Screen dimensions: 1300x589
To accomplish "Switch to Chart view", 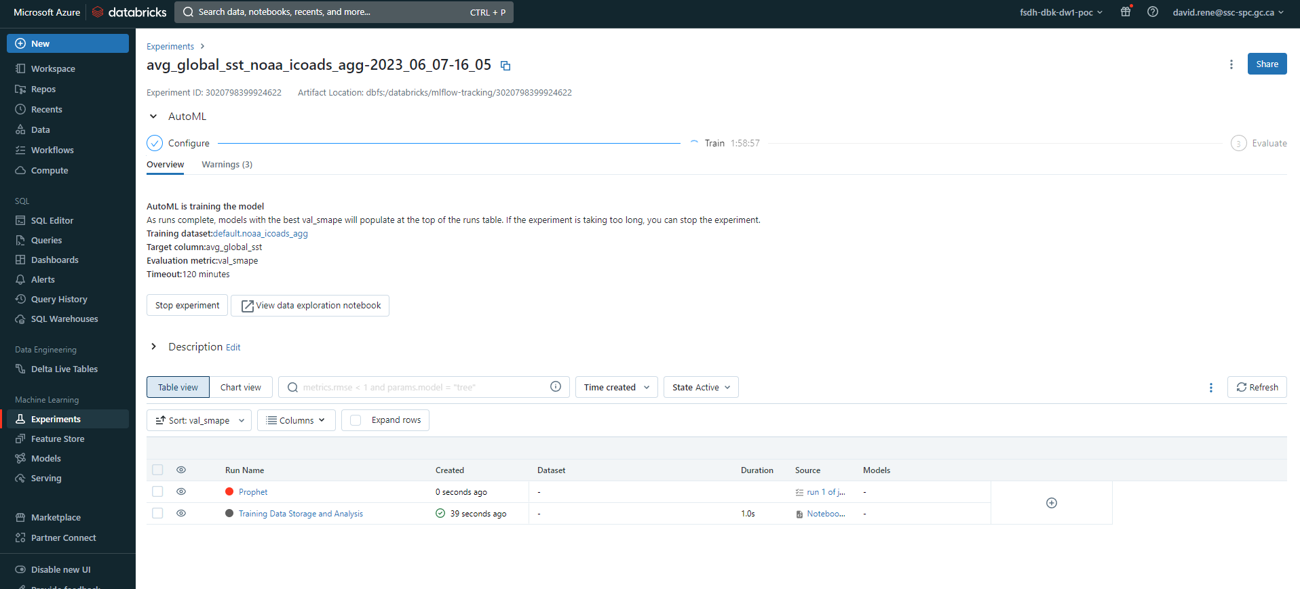I will pos(240,388).
